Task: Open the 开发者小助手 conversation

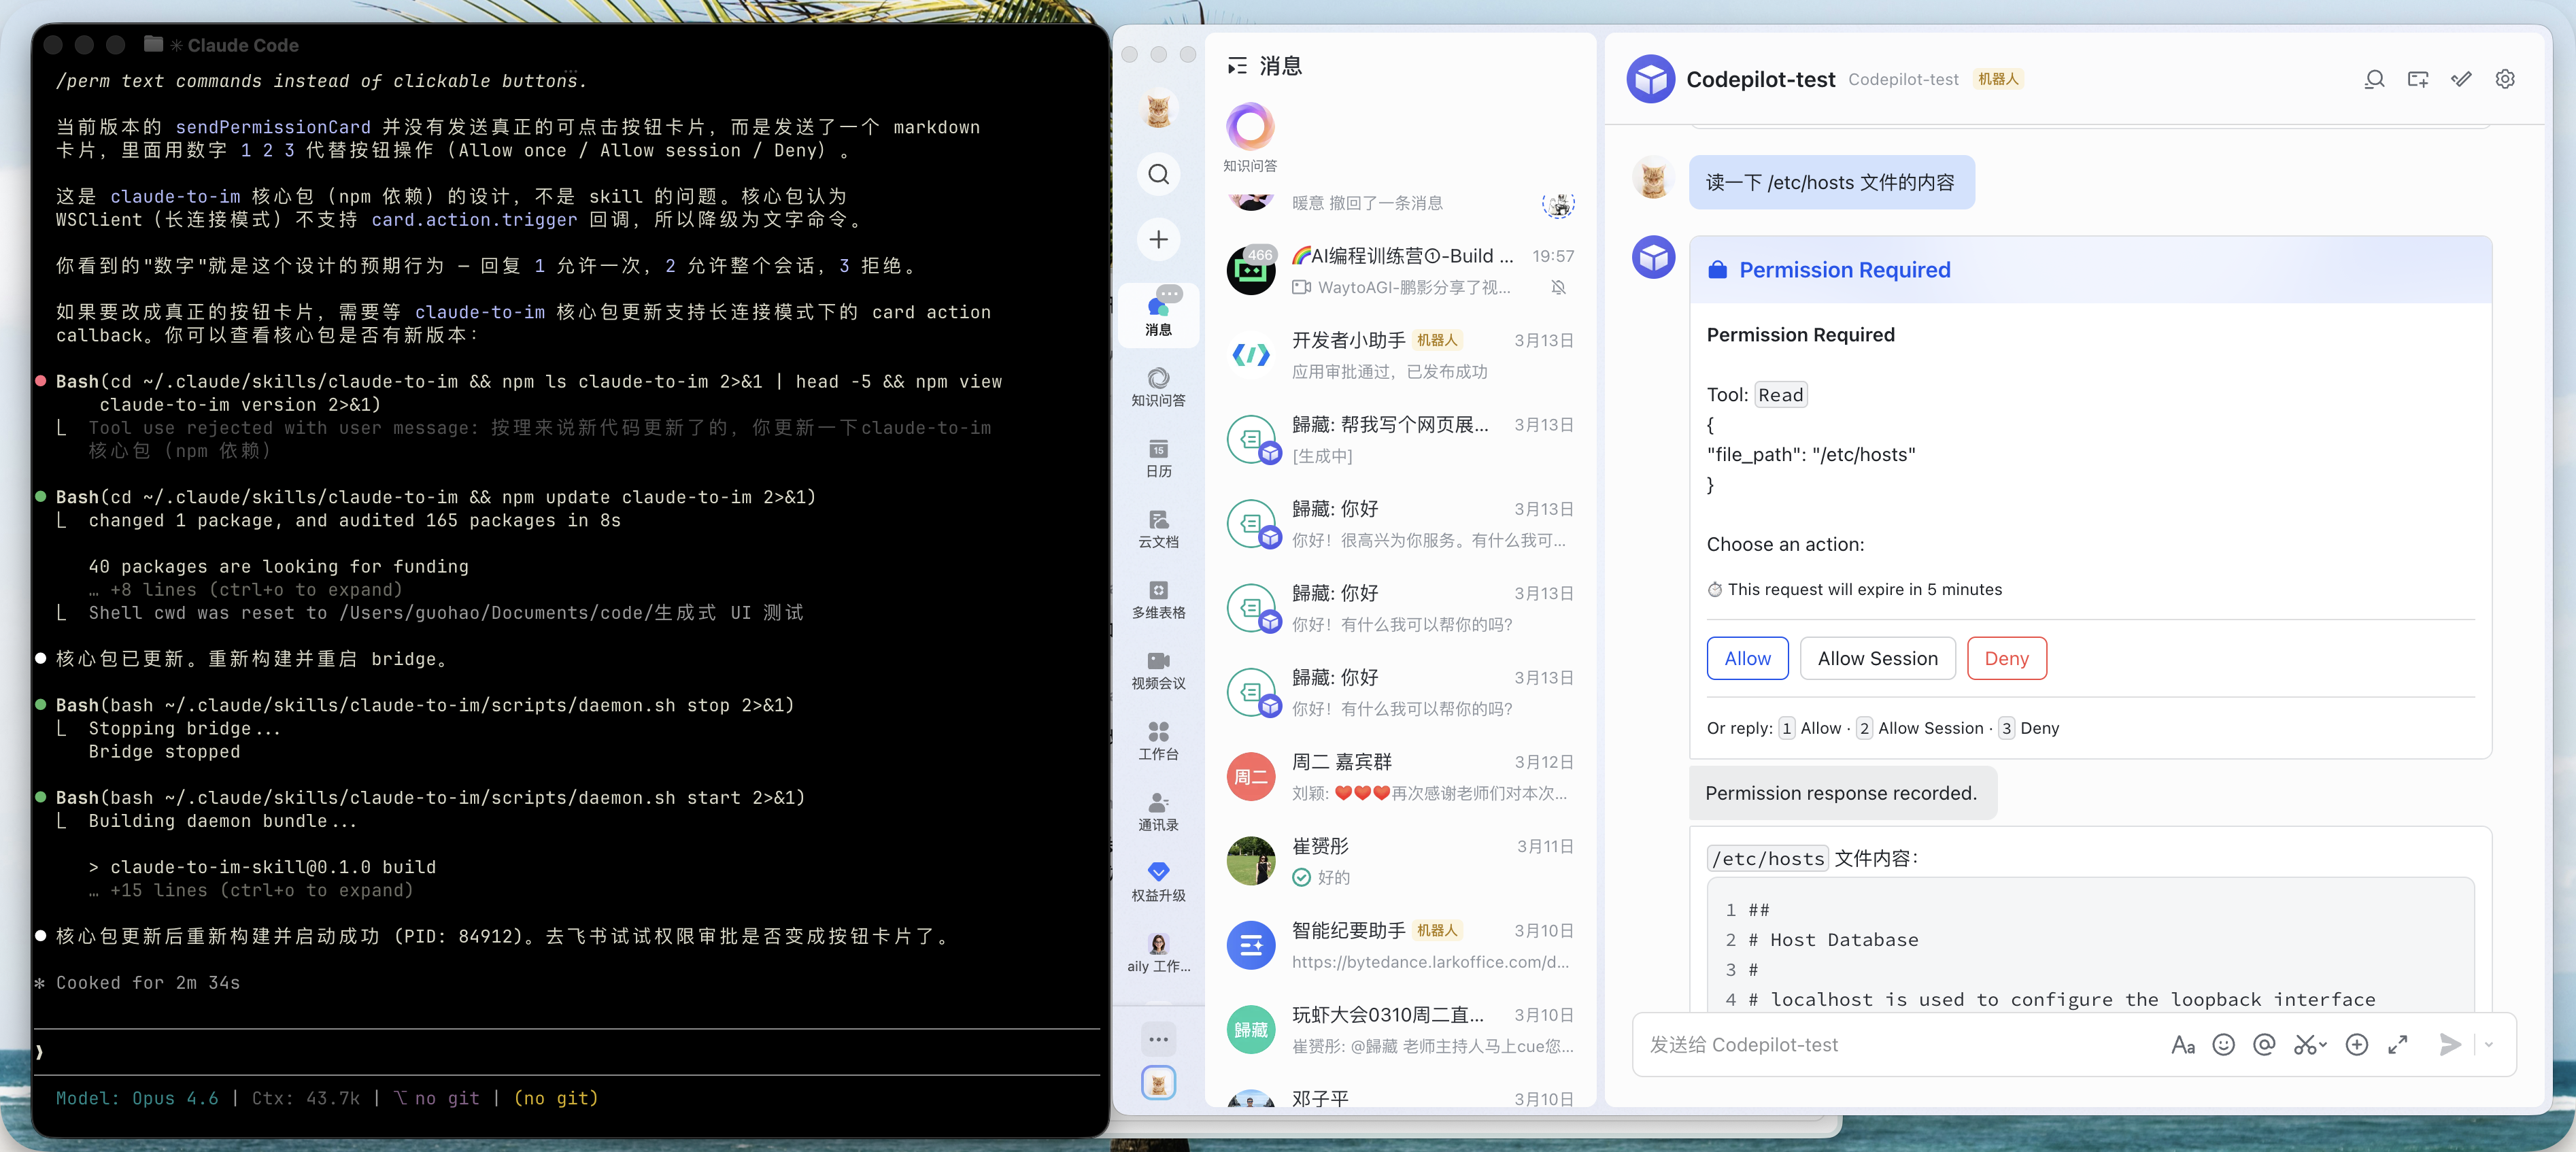Action: (1400, 355)
